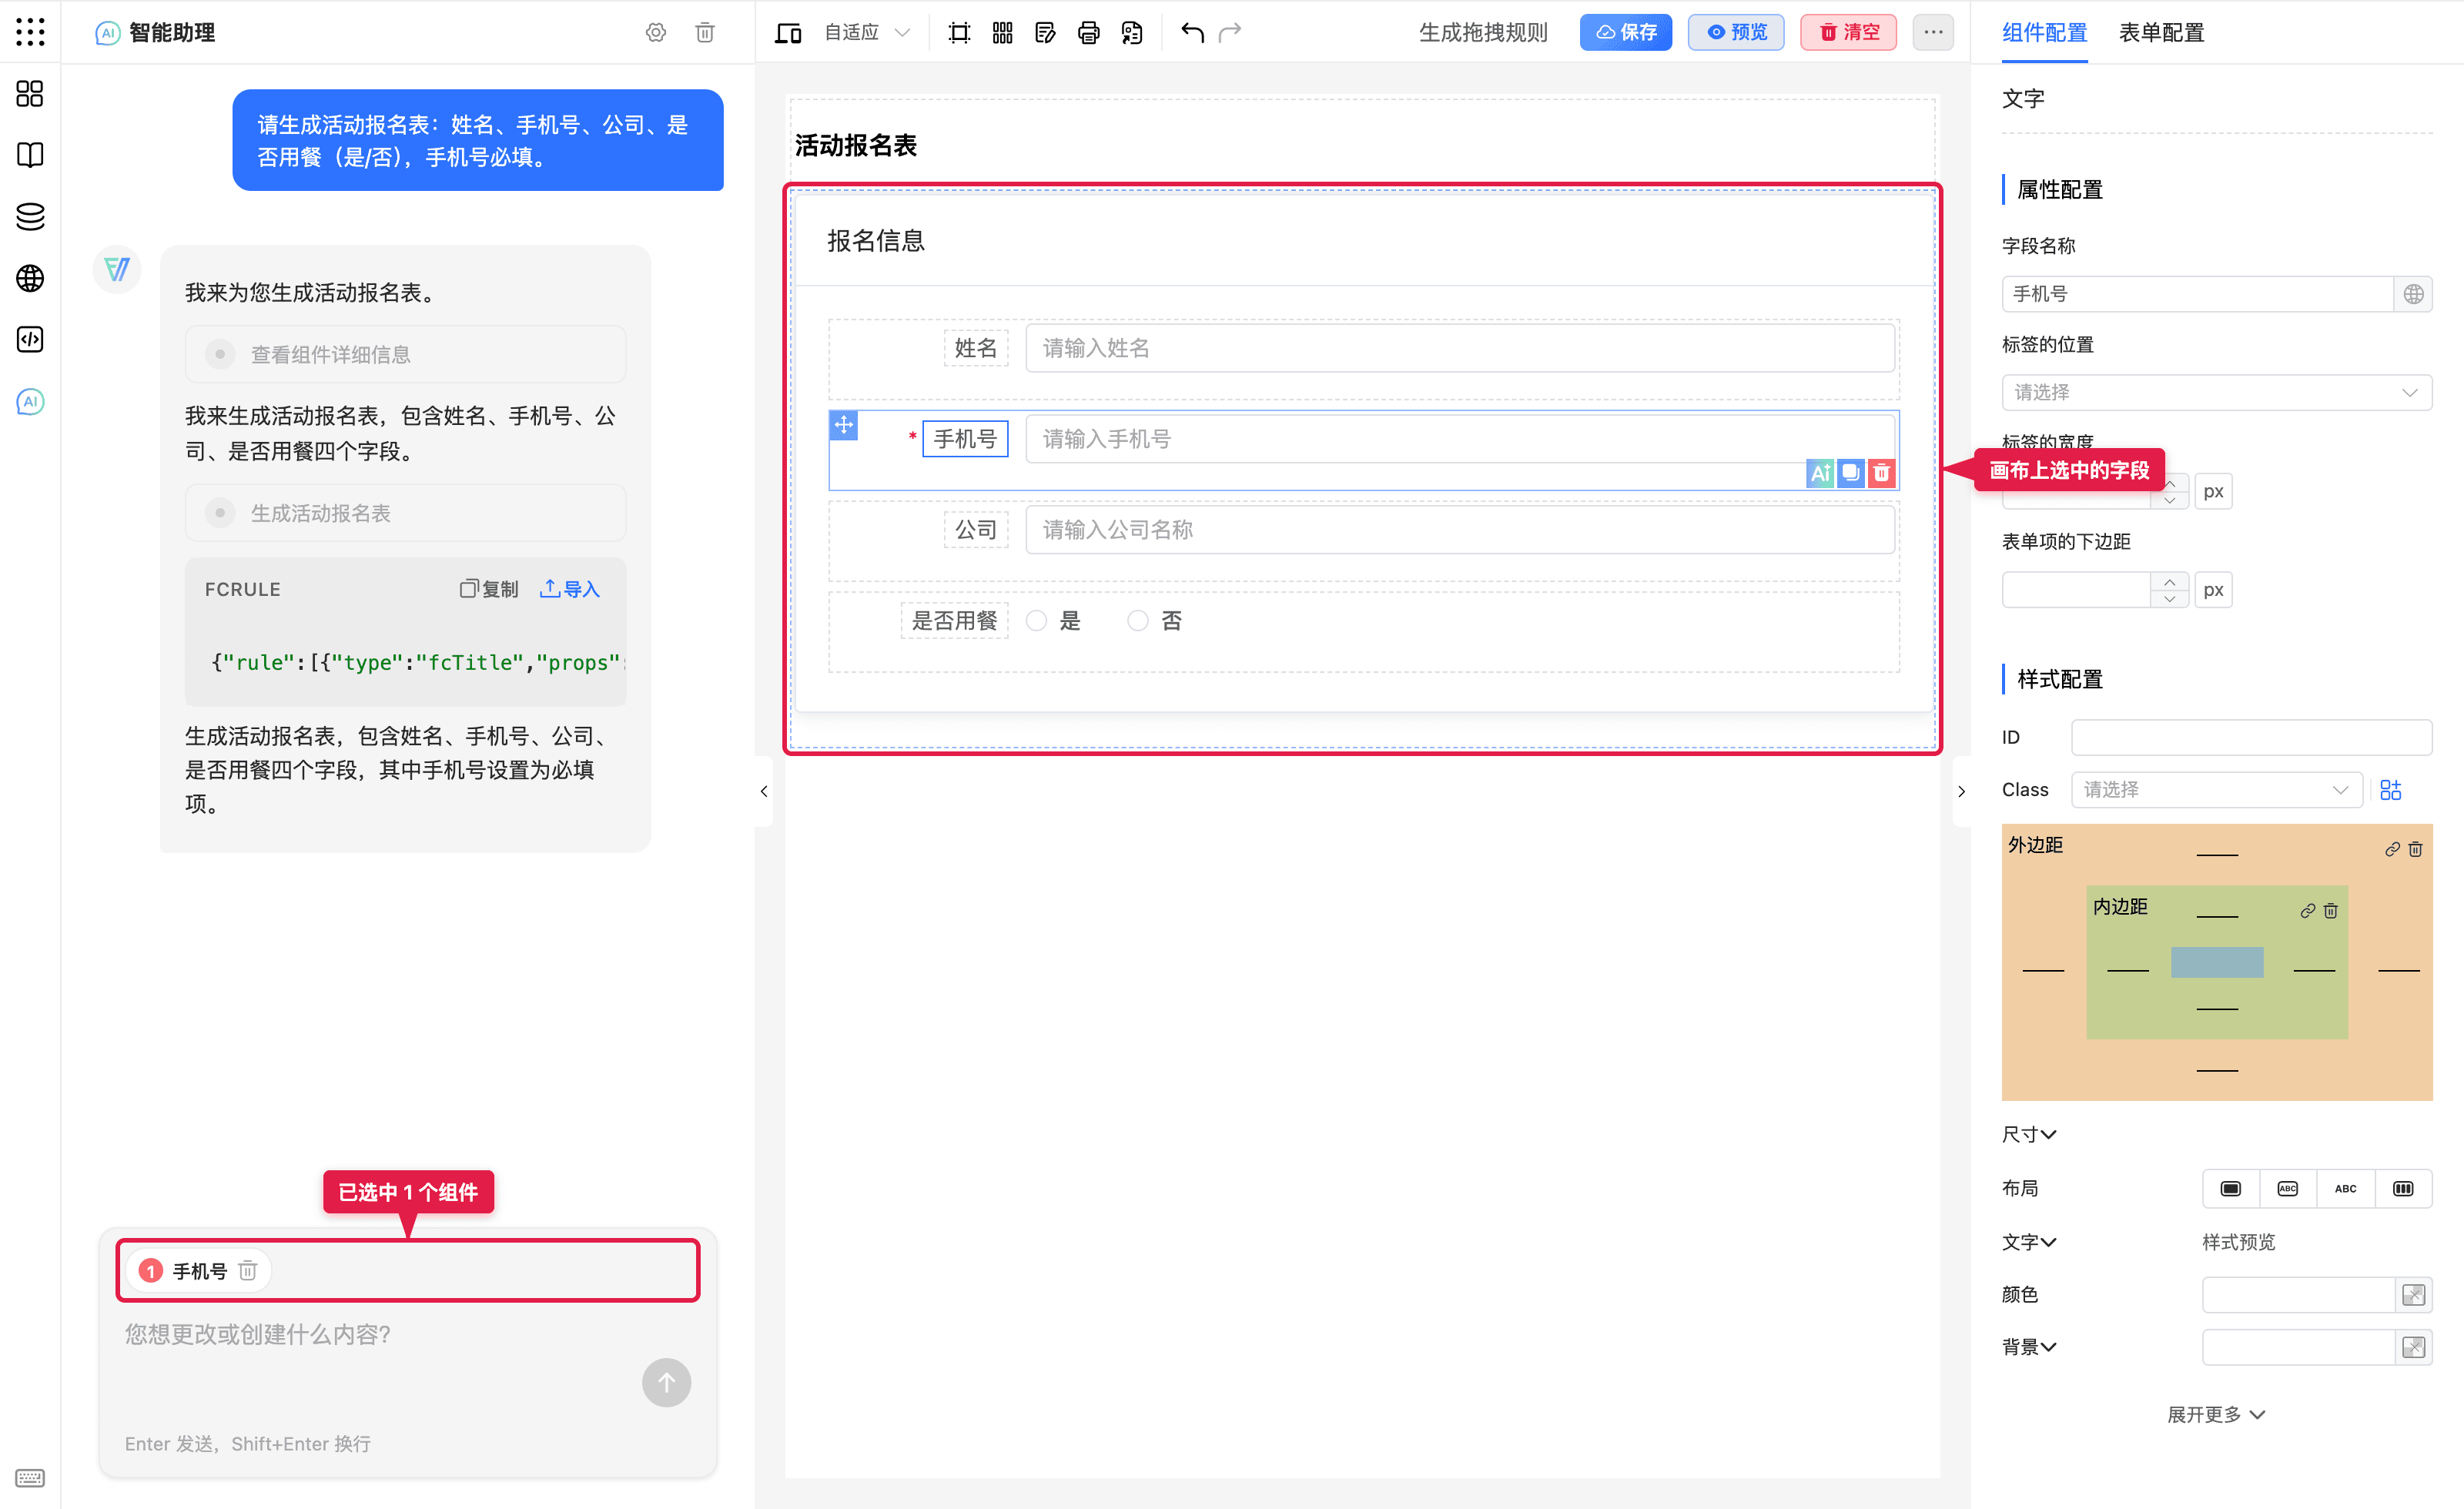Clear 内边距 padding values with trash icon
Viewport: 2464px width, 1509px height.
pos(2331,910)
